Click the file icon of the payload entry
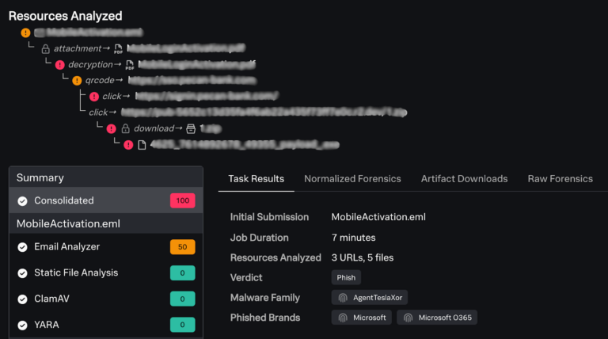Image resolution: width=608 pixels, height=339 pixels. 142,145
